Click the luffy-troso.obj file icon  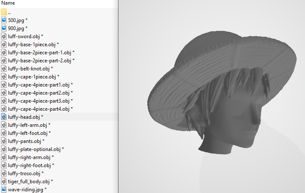[x=4, y=173]
